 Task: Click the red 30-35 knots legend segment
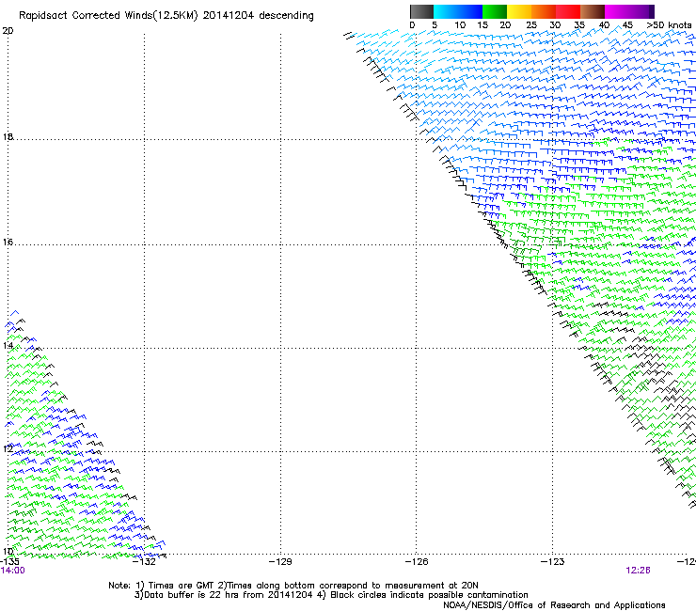(x=568, y=11)
